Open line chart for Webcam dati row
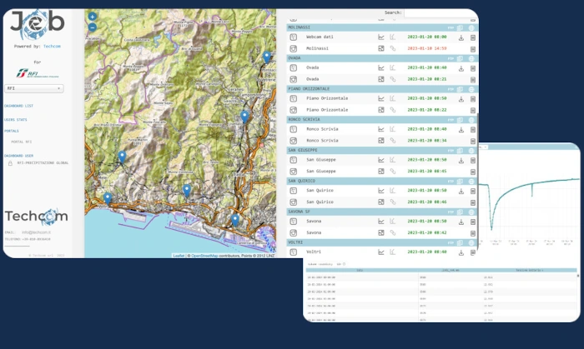 pos(381,37)
